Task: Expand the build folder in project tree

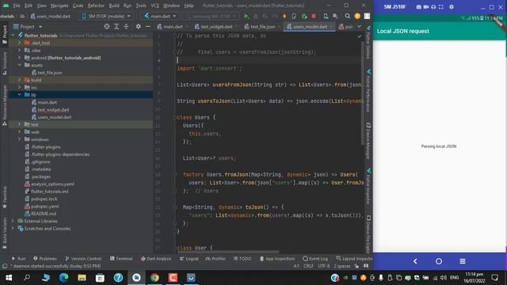Action: point(19,79)
